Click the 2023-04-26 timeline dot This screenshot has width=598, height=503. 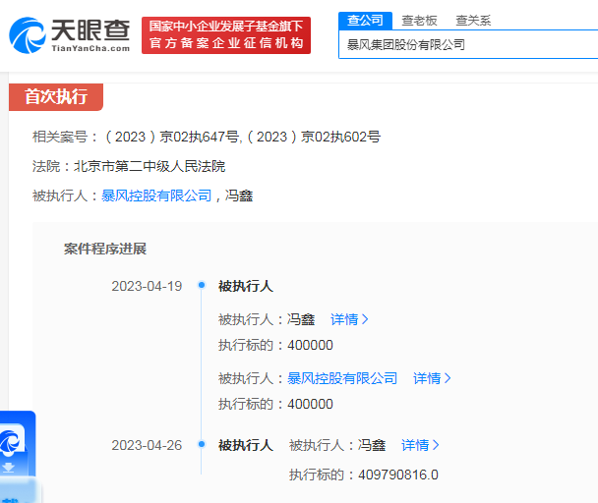pyautogui.click(x=202, y=444)
